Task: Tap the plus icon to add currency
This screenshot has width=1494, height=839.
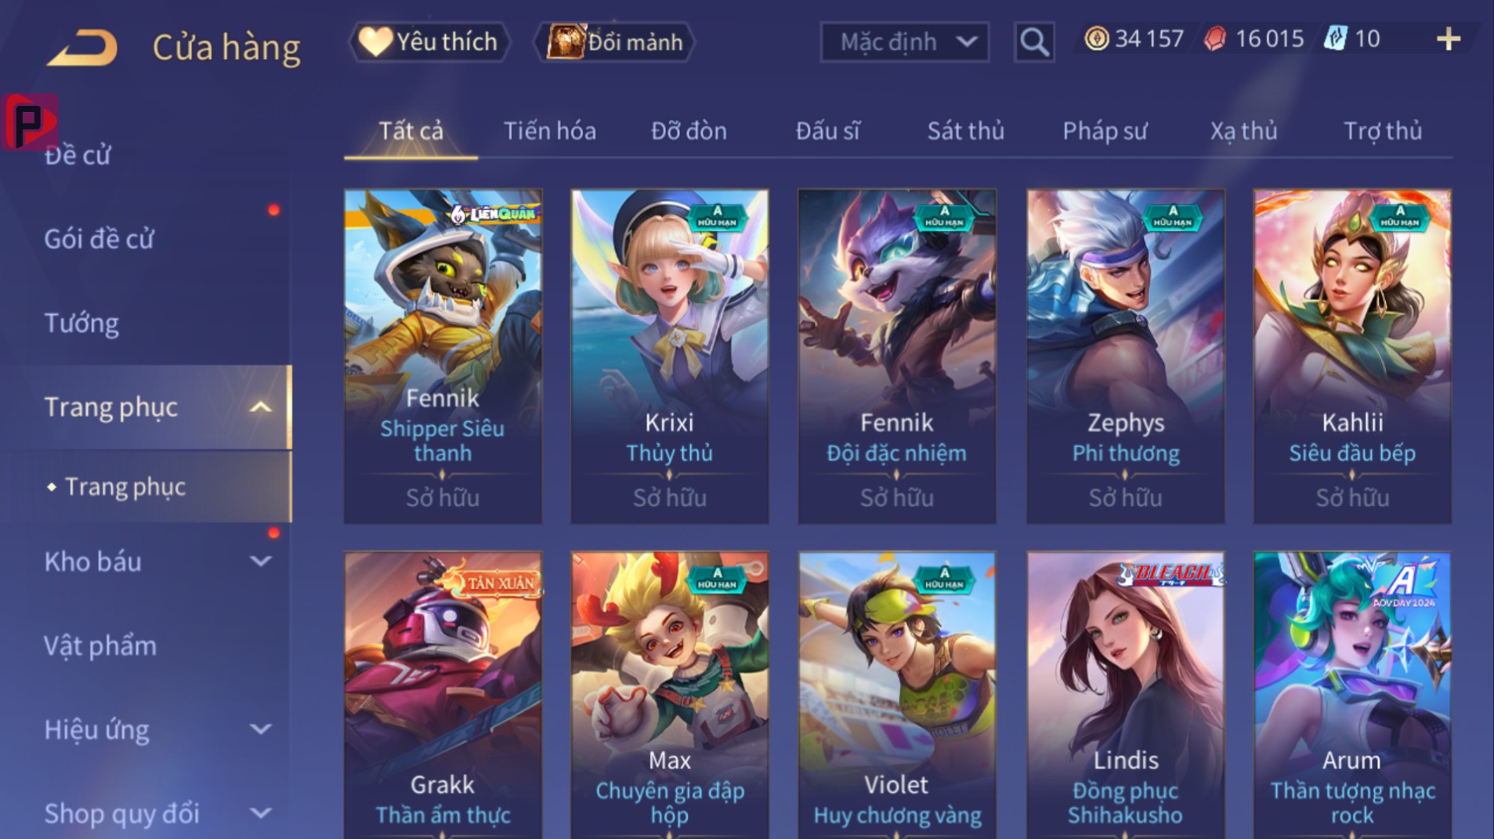Action: (1449, 39)
